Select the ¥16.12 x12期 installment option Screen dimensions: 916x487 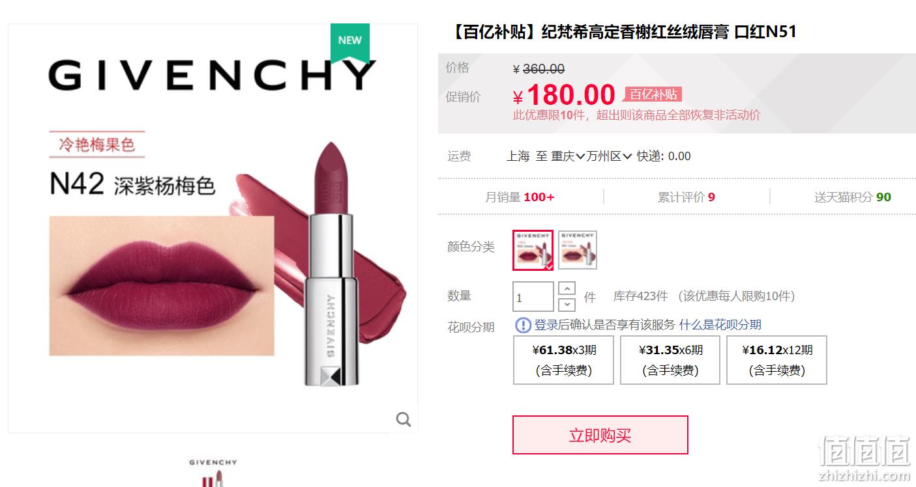click(776, 360)
